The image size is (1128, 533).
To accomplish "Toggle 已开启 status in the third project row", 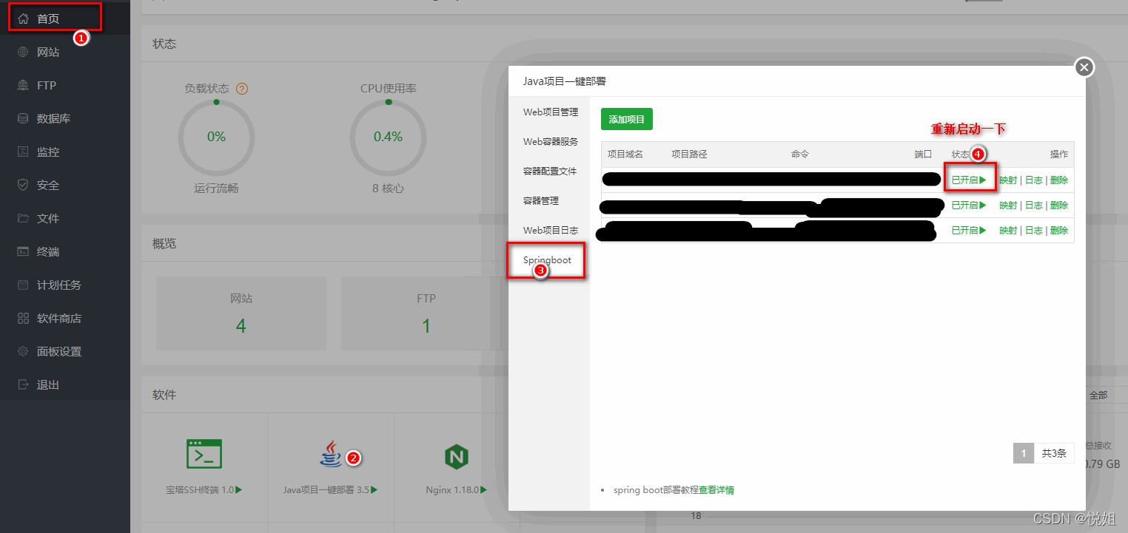I will tap(969, 230).
